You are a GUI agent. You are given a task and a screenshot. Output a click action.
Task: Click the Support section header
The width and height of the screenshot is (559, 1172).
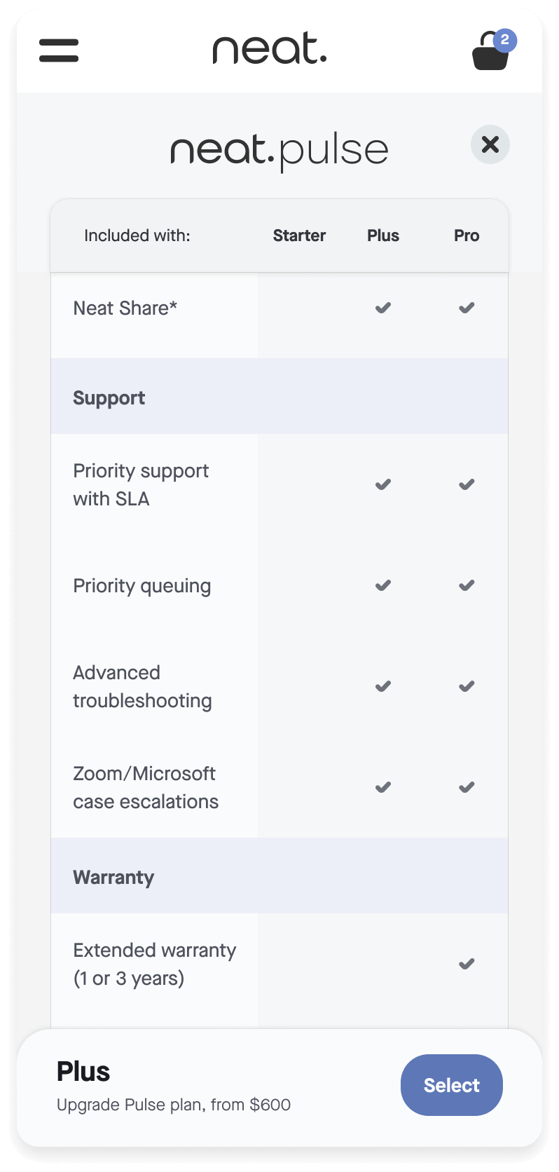pos(109,397)
